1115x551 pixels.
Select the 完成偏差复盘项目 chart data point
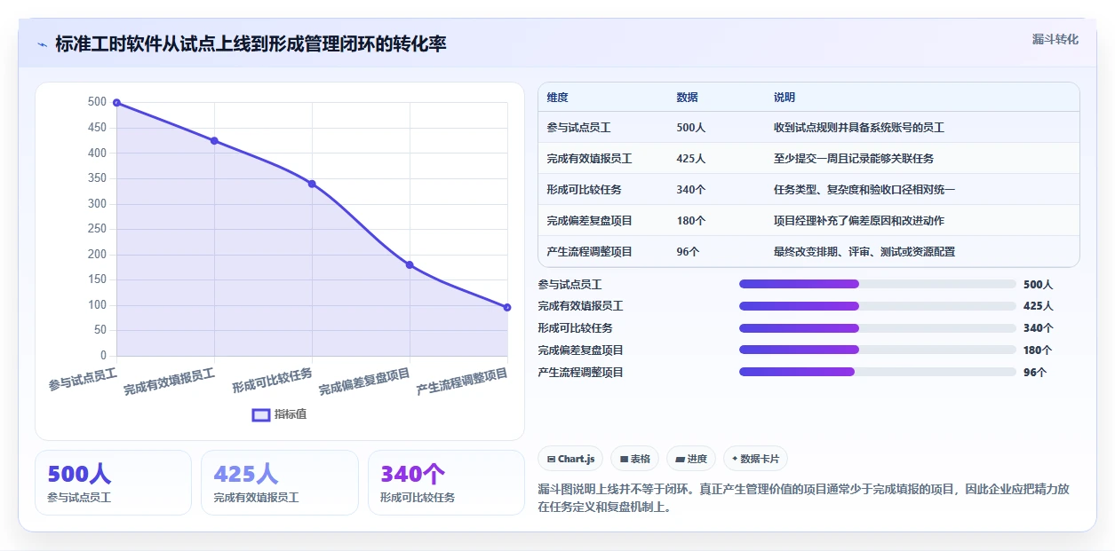coord(410,264)
